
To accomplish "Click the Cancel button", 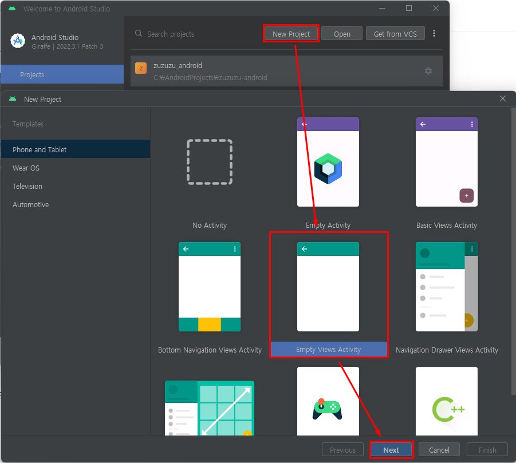I will pos(439,450).
